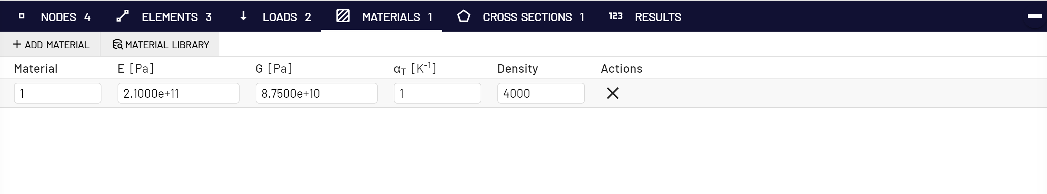
Task: Click the Density field showing 4000
Action: (541, 93)
